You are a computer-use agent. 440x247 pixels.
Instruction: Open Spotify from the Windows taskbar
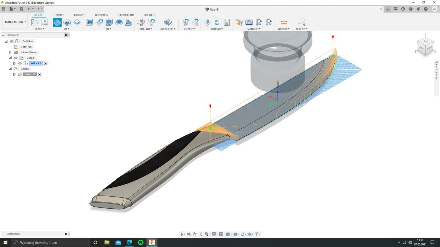(x=140, y=242)
